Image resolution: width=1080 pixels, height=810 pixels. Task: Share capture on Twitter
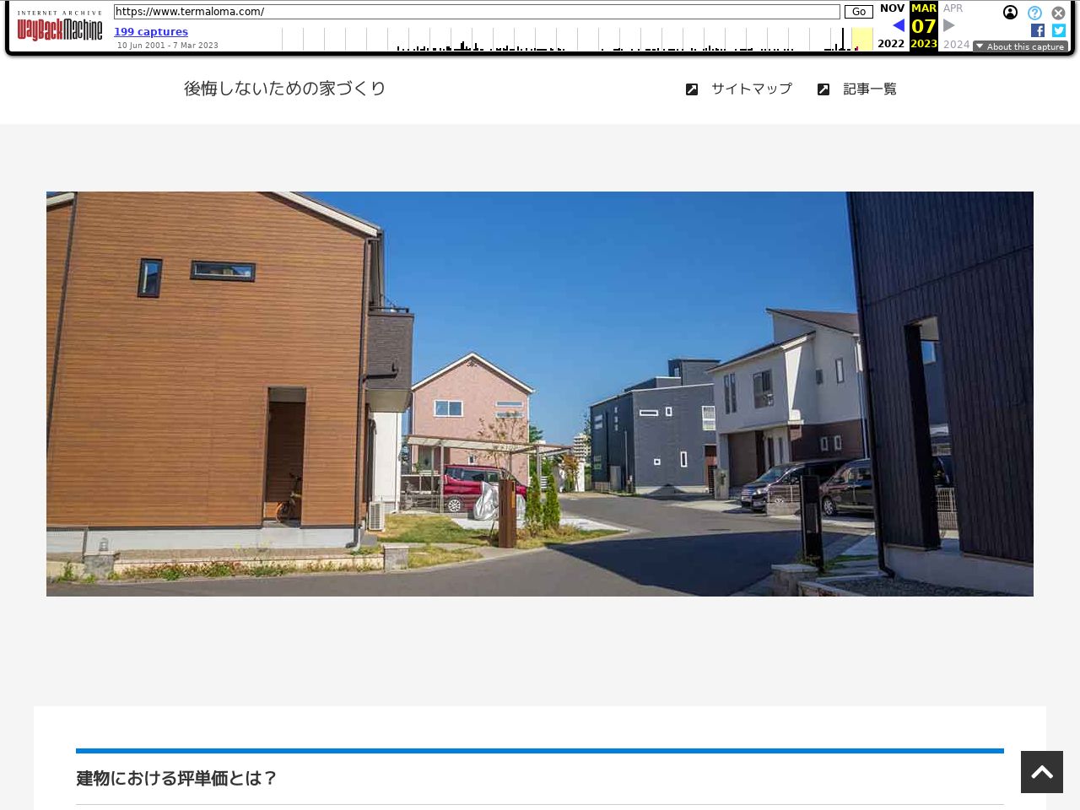(x=1059, y=30)
